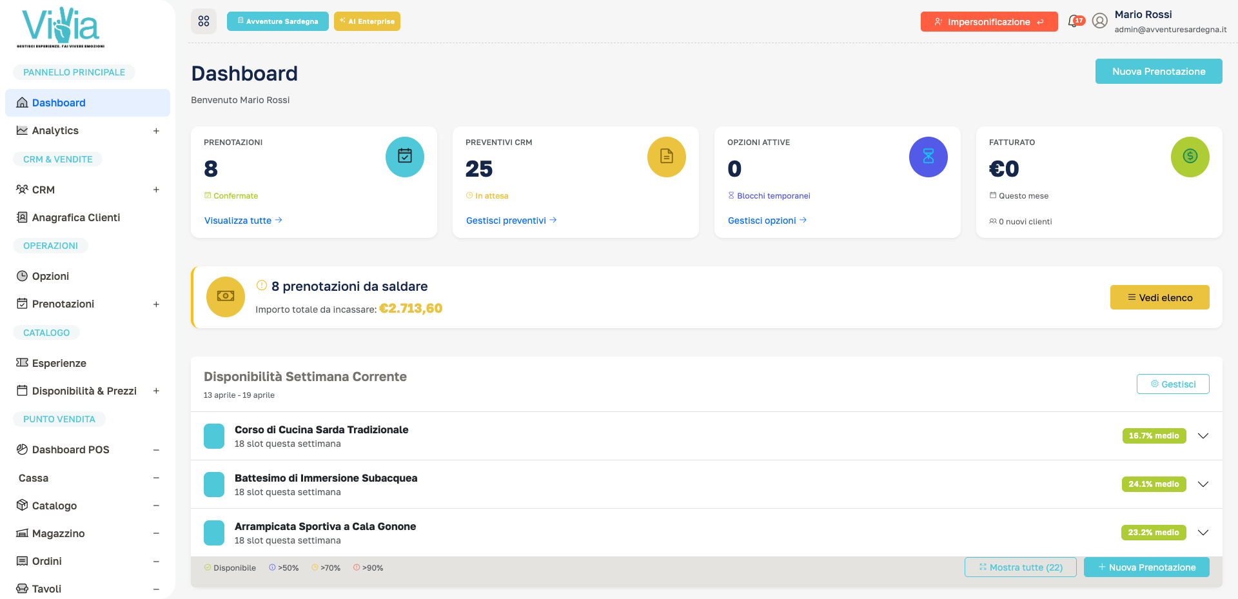
Task: Open Anagrafica Clienti from the sidebar
Action: (x=75, y=217)
